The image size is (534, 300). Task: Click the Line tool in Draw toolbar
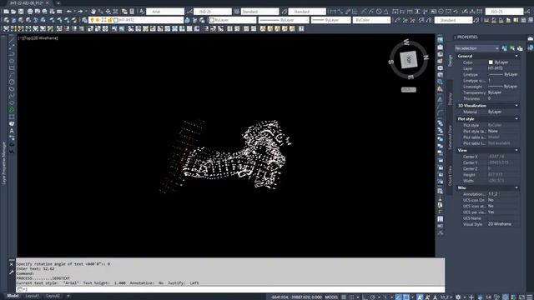[12, 40]
